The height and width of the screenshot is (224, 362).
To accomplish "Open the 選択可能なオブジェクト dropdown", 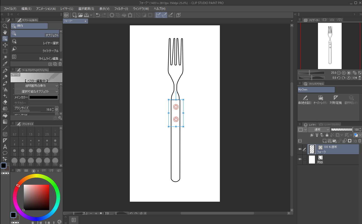I will tap(36, 92).
